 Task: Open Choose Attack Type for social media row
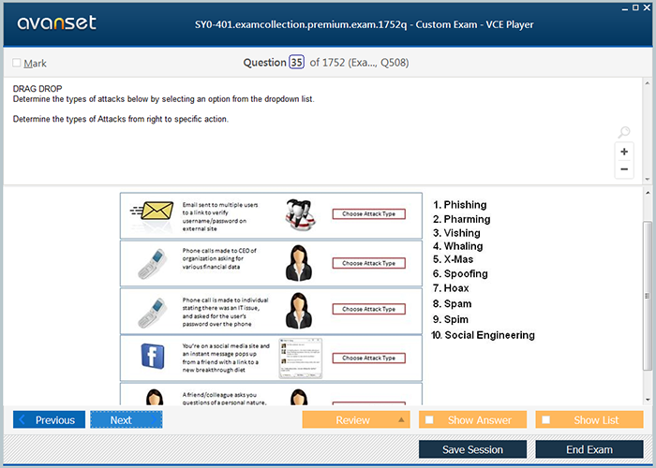coord(368,358)
